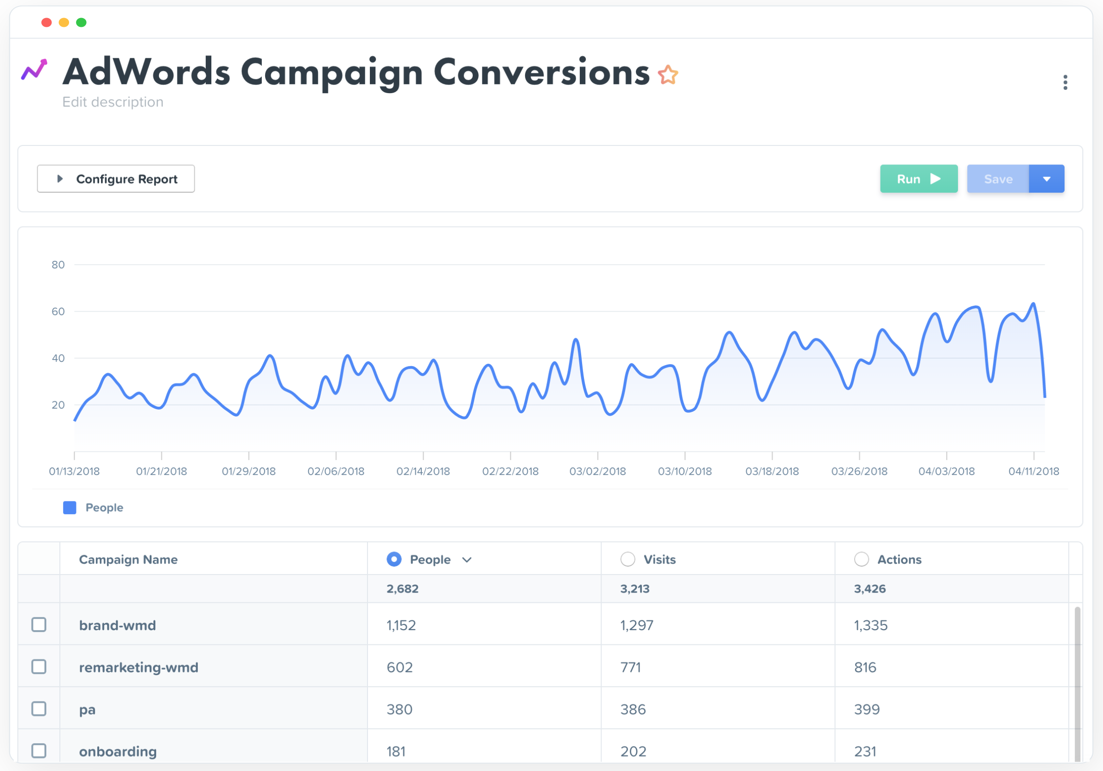Viewport: 1103px width, 771px height.
Task: Click the People legend label
Action: pyautogui.click(x=104, y=508)
